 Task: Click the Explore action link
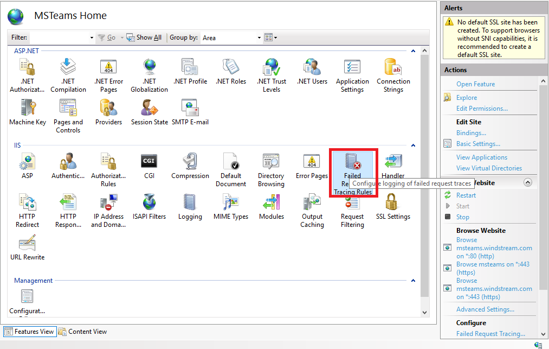pyautogui.click(x=467, y=98)
